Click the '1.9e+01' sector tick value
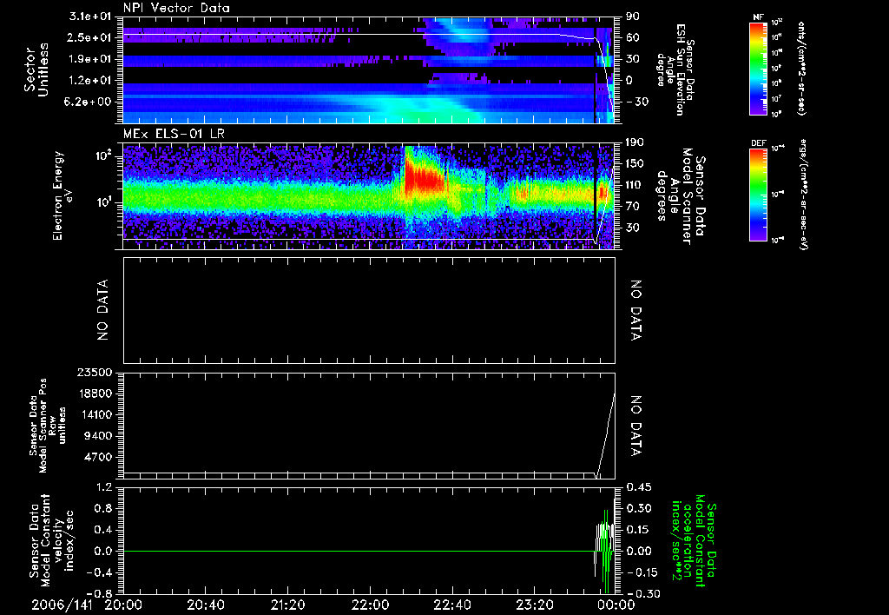889x615 pixels. coord(89,59)
